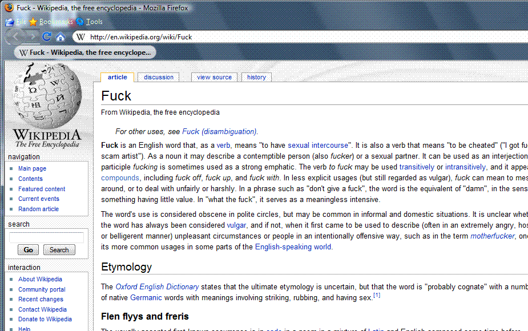
Task: Open the view source tab
Action: (x=214, y=77)
